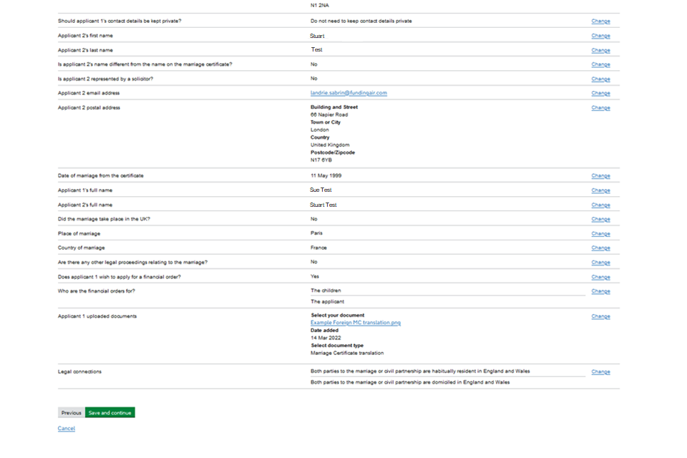
Task: Change Applicant 1's full name
Action: pos(600,190)
